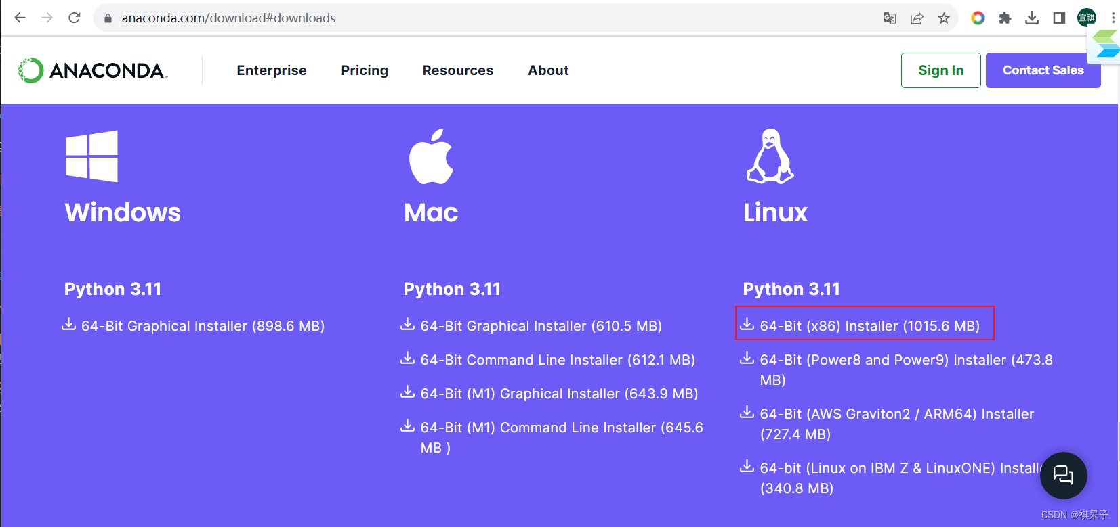1120x527 pixels.
Task: Open the Extensions puzzle piece icon
Action: (1005, 18)
